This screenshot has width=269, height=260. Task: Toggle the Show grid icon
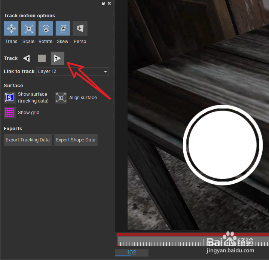pos(10,113)
